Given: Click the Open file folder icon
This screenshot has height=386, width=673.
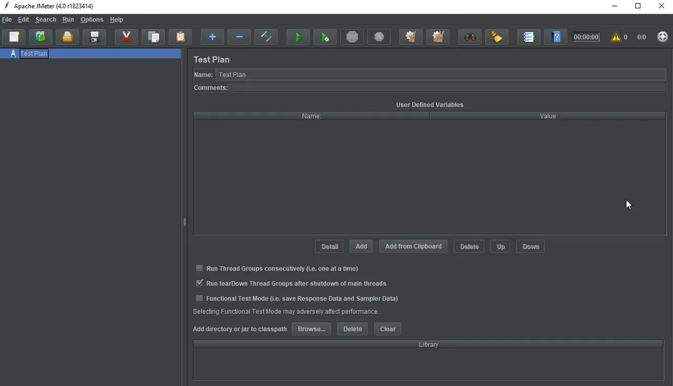Looking at the screenshot, I should click(67, 37).
